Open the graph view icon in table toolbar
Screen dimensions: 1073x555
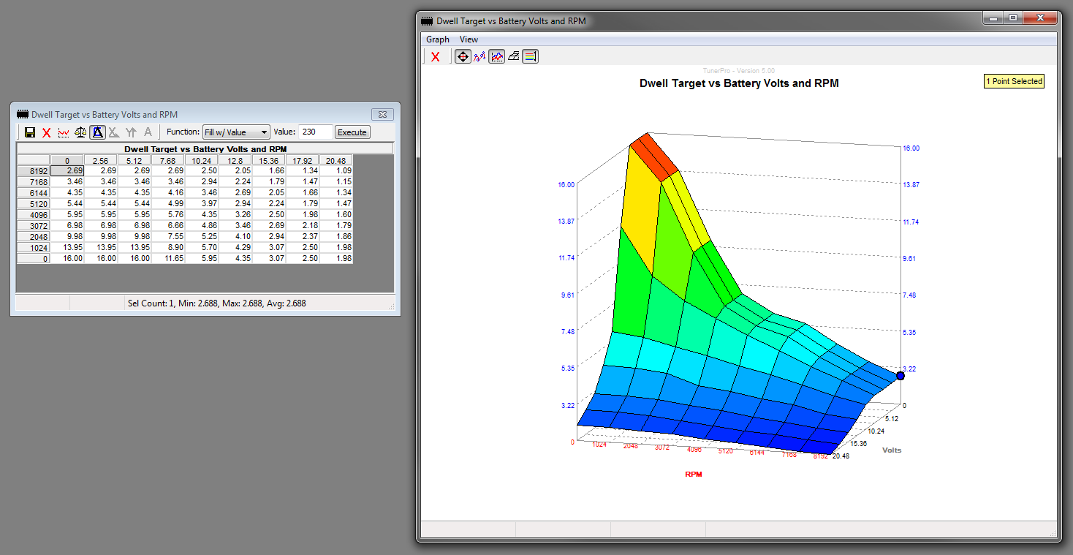(x=64, y=132)
